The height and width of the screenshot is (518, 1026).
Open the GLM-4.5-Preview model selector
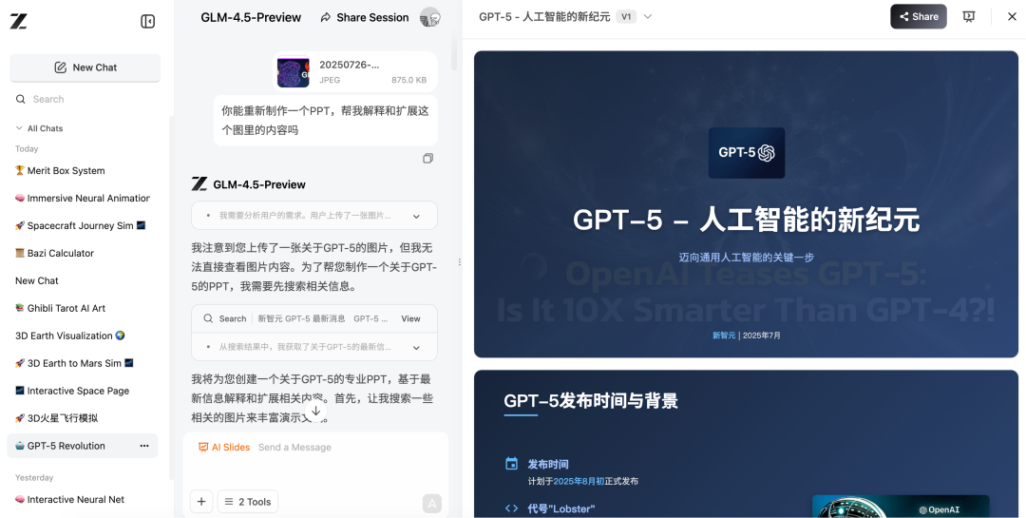tap(251, 18)
